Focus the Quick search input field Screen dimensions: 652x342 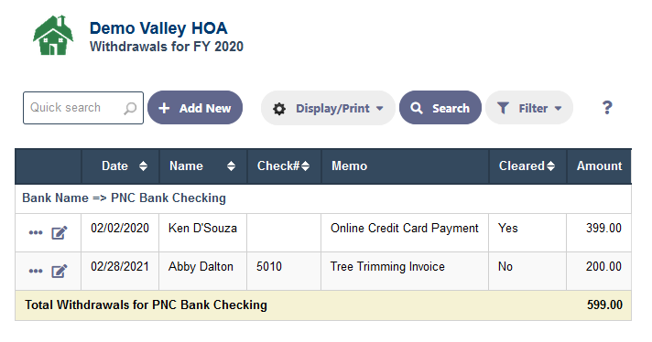click(83, 108)
